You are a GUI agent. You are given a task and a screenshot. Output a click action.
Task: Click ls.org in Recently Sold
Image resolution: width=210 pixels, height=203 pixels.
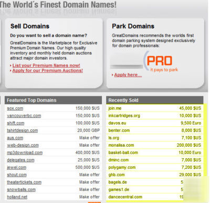pyautogui.click(x=113, y=138)
